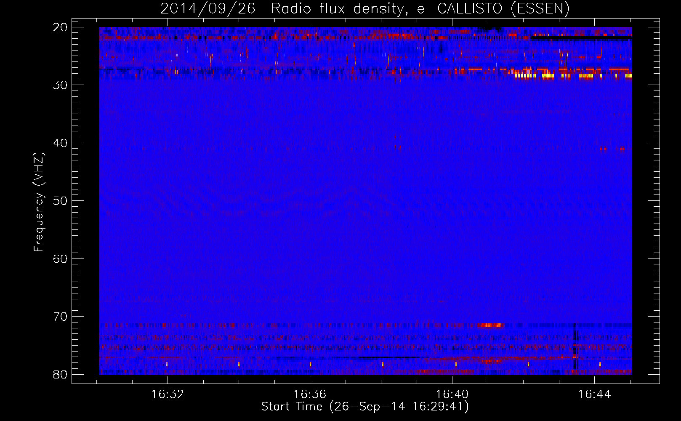The width and height of the screenshot is (681, 421).
Task: Click the frequency tick label '80'
Action: point(61,374)
